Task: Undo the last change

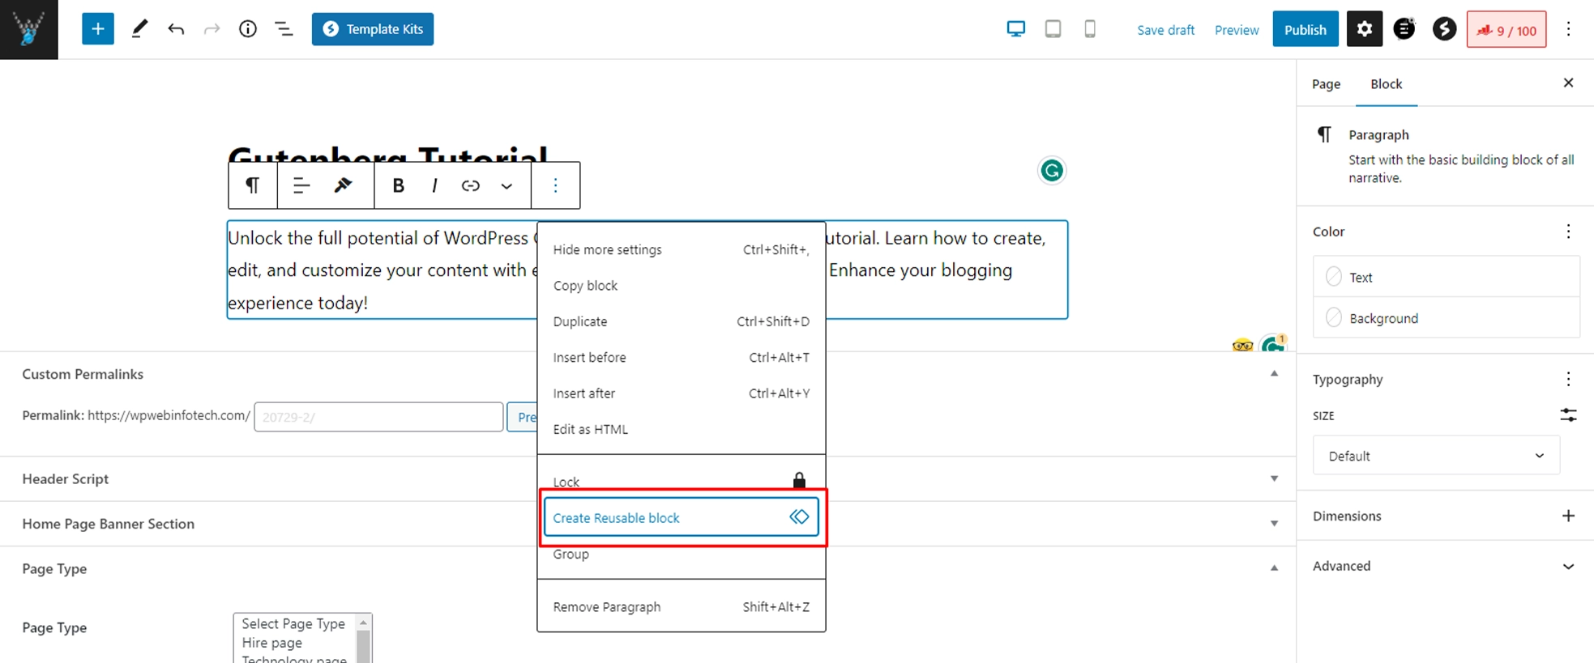Action: coord(176,29)
